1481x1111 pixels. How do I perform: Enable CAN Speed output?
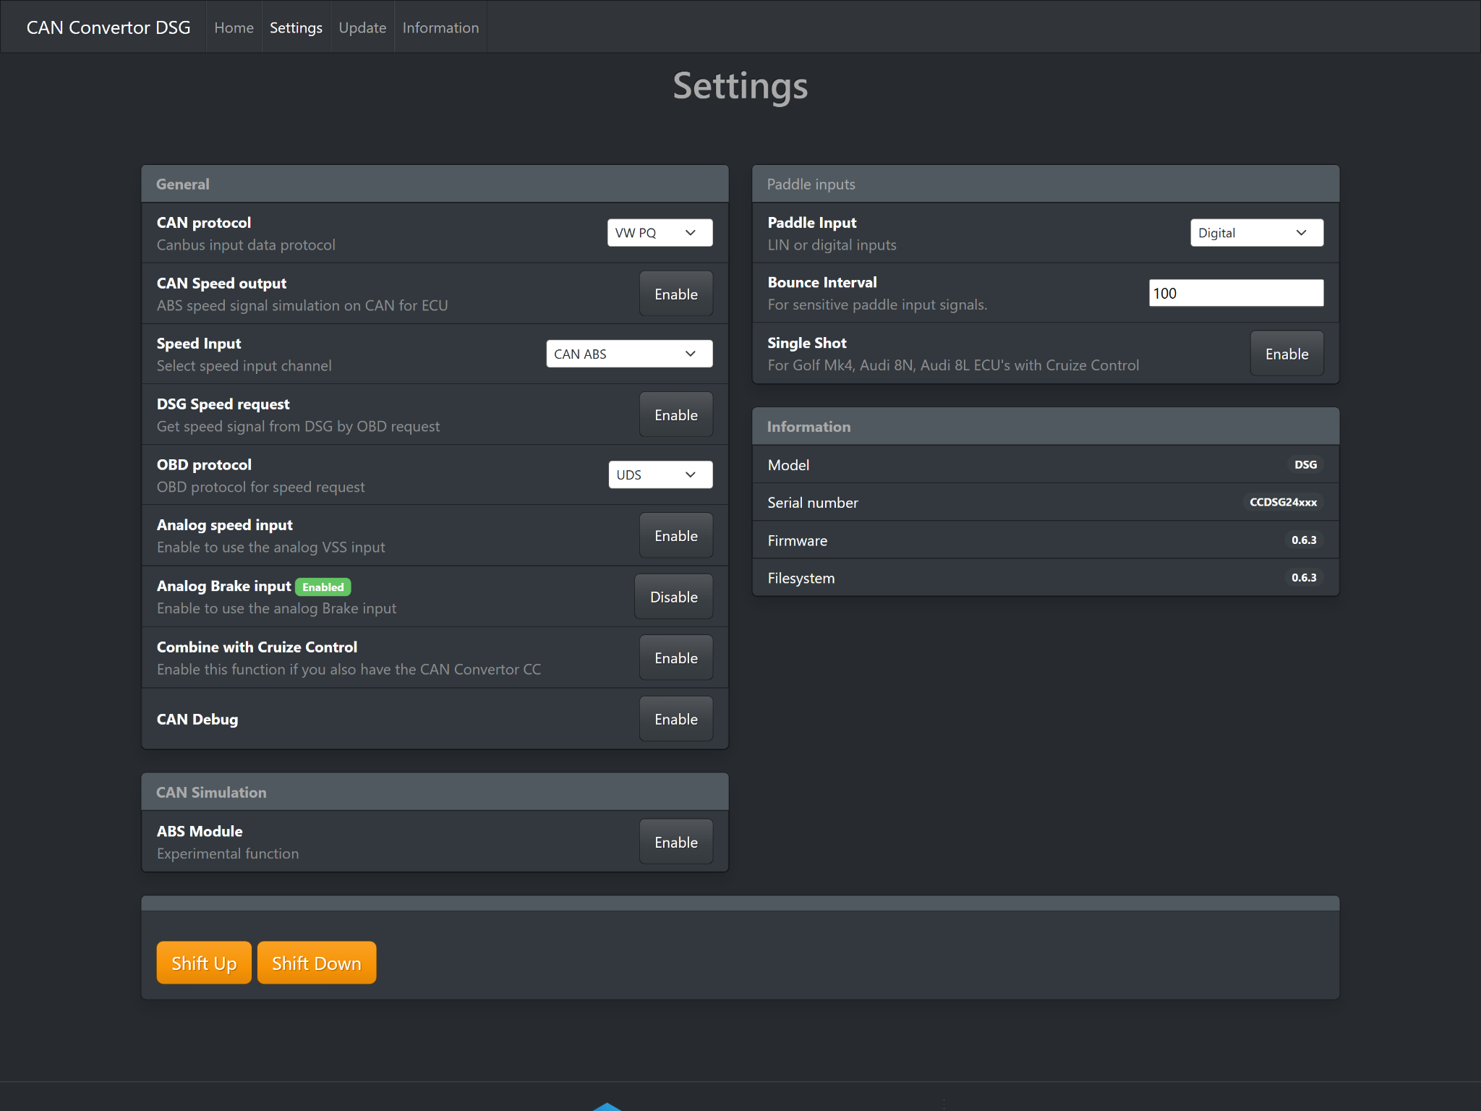click(x=676, y=294)
